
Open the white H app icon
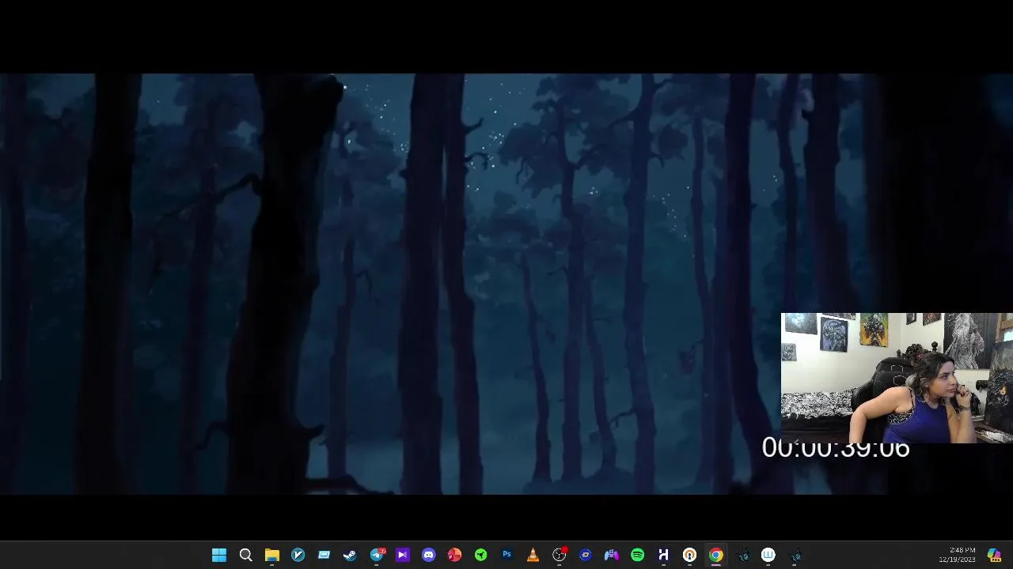point(663,556)
